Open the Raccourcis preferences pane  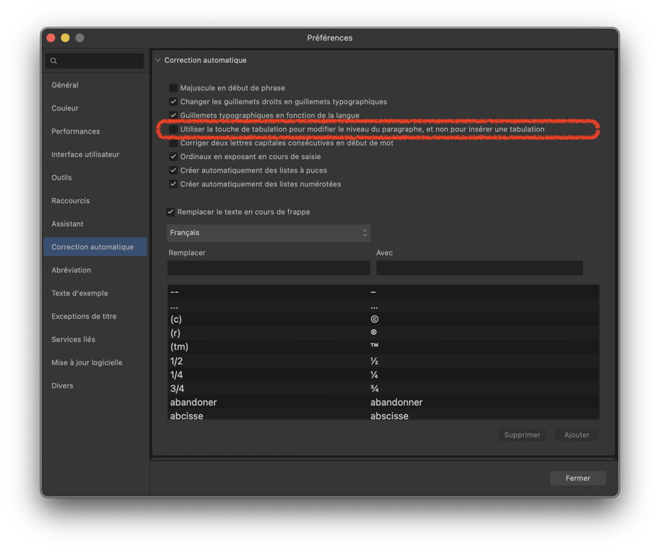coord(70,200)
